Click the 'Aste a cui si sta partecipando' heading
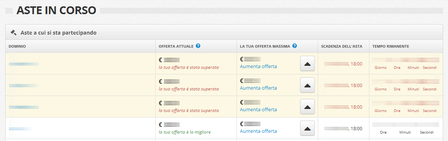 click(x=58, y=33)
